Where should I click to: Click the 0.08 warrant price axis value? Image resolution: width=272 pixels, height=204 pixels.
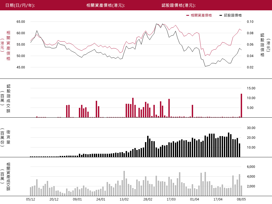pyautogui.click(x=250, y=33)
